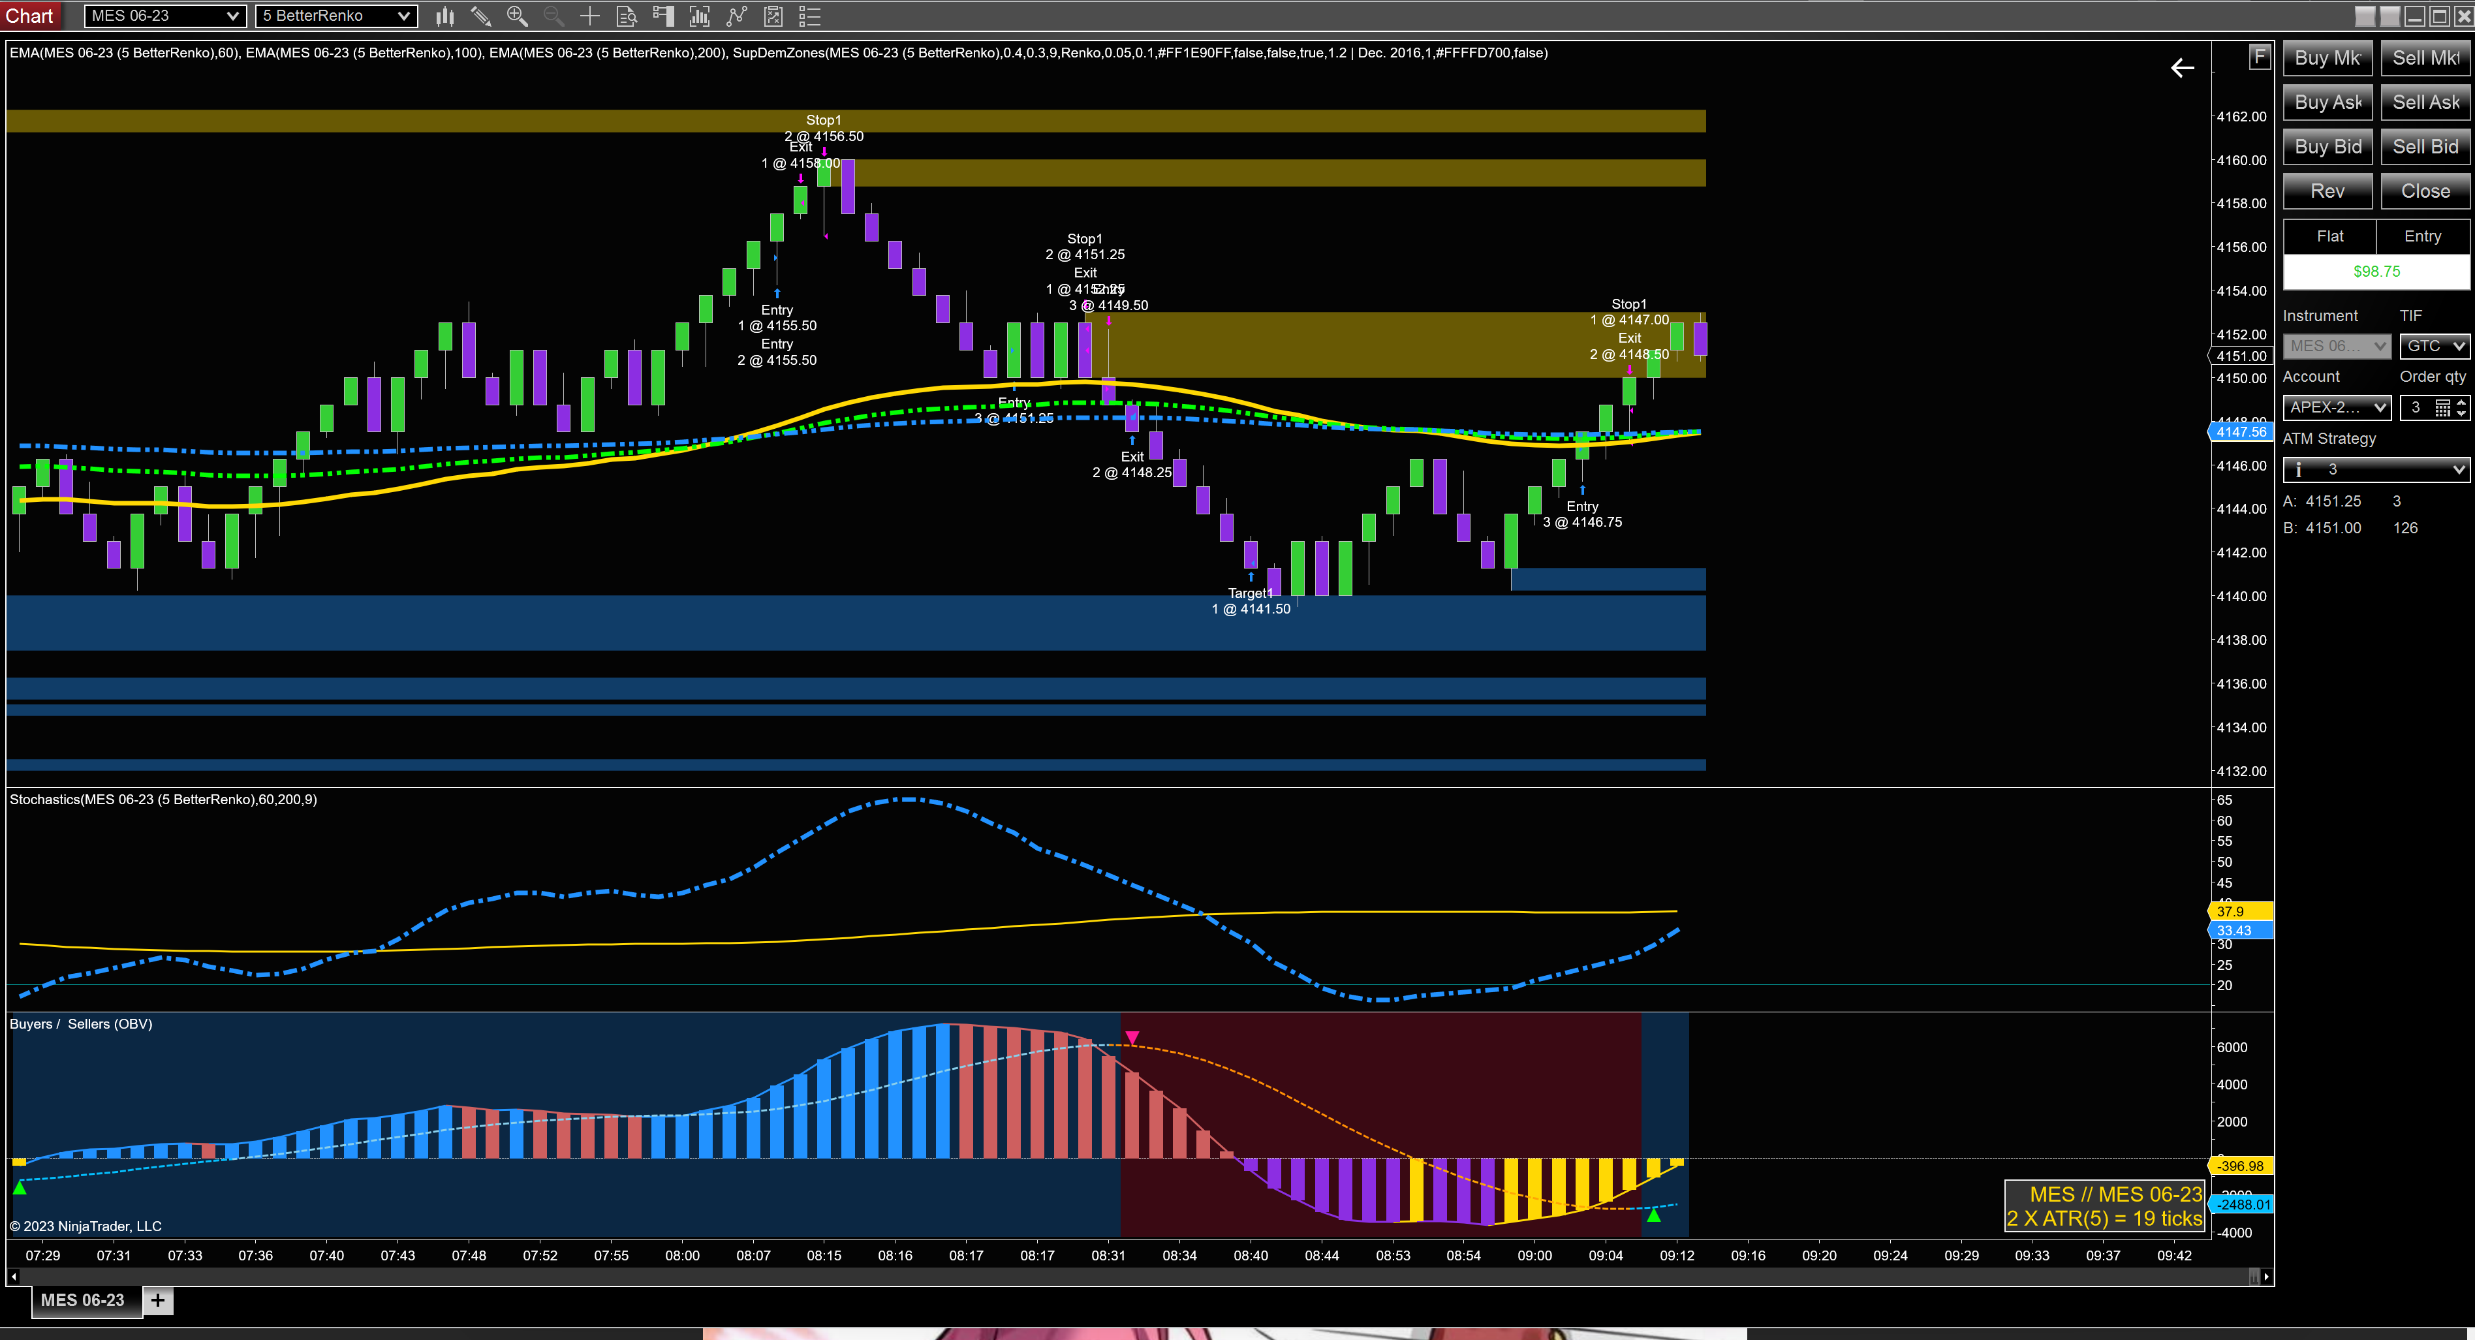
Task: Click the 4151.00 price axis marker
Action: 2241,356
